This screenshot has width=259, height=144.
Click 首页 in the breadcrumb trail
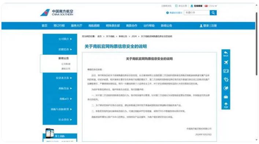(x=99, y=36)
